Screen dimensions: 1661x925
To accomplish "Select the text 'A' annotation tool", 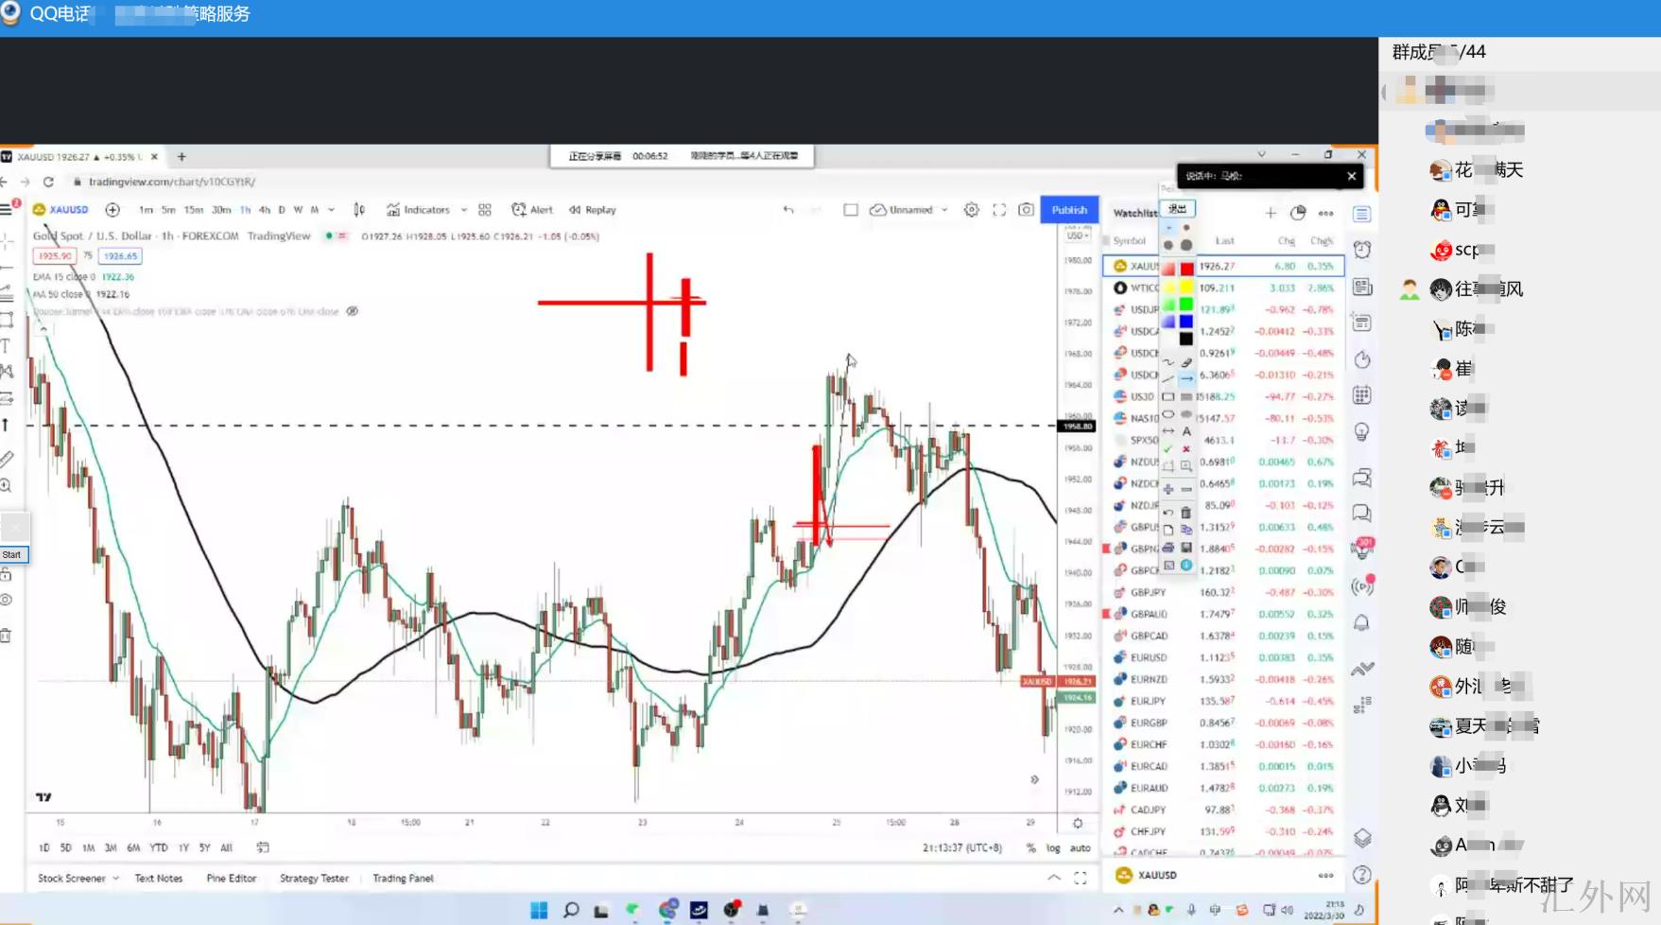I will pyautogui.click(x=1186, y=431).
